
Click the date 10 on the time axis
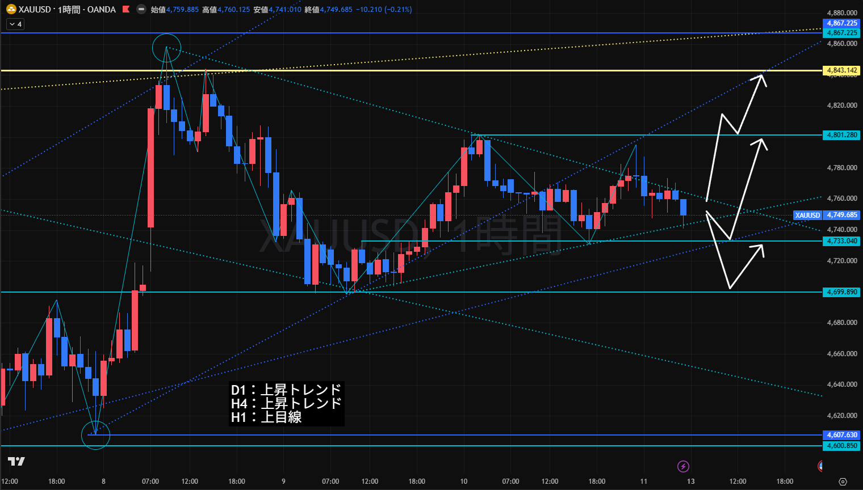pos(464,481)
